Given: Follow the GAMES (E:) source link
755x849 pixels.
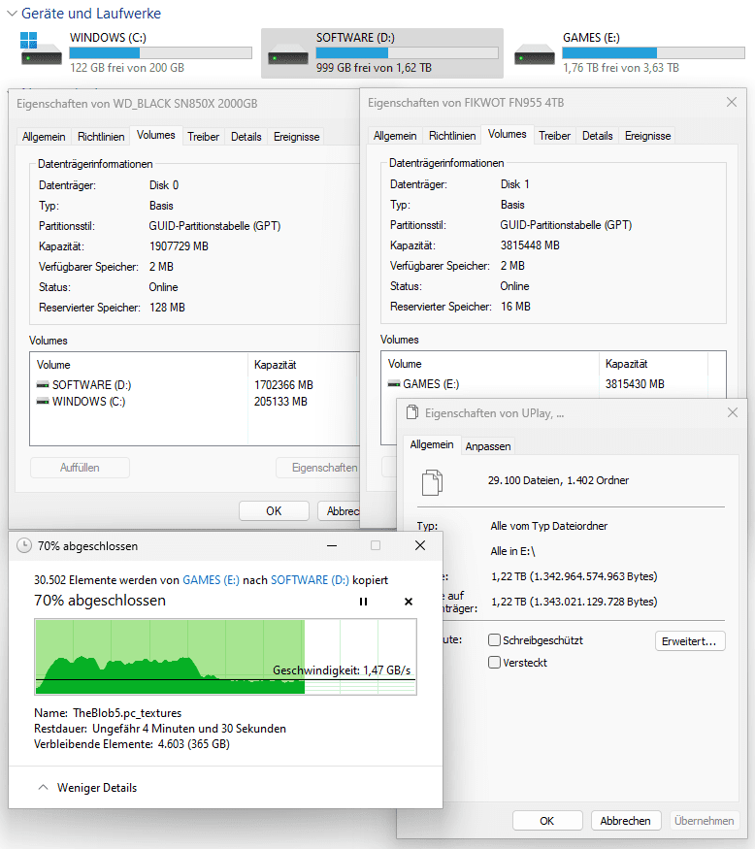Looking at the screenshot, I should click(x=211, y=580).
